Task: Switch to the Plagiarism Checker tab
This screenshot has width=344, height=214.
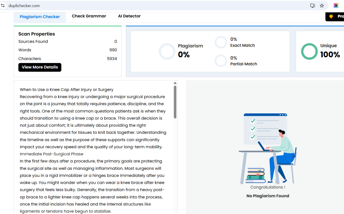Action: 40,17
